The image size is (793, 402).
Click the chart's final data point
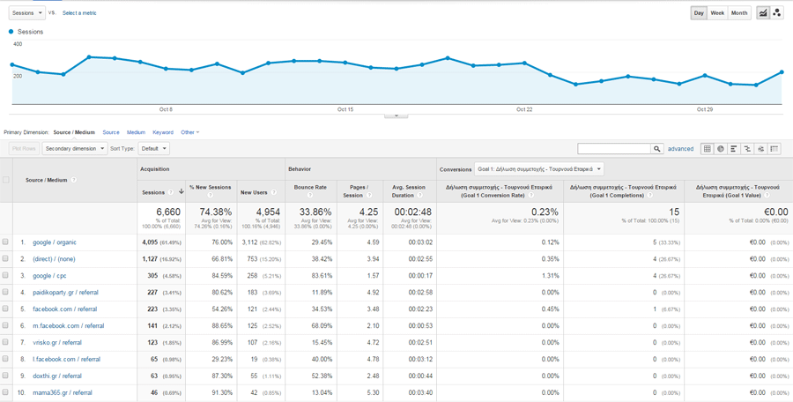[x=782, y=72]
